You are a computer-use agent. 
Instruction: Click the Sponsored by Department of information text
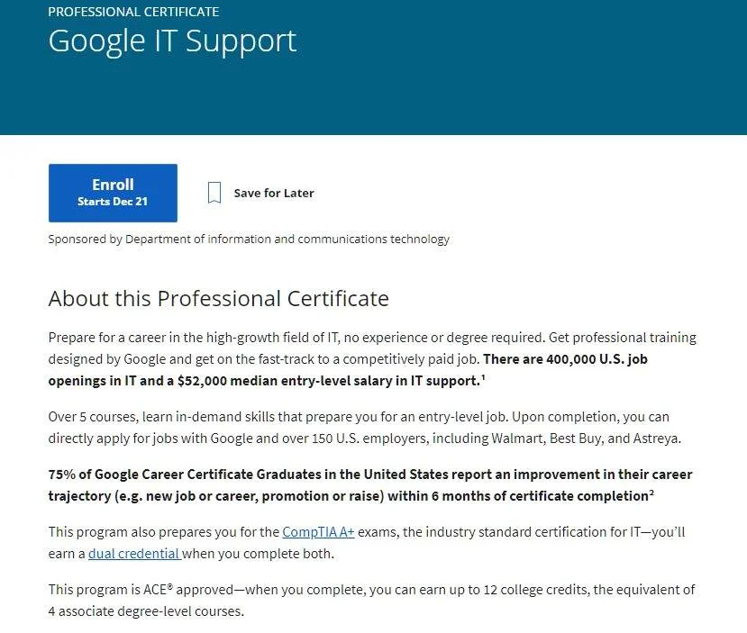pyautogui.click(x=249, y=239)
